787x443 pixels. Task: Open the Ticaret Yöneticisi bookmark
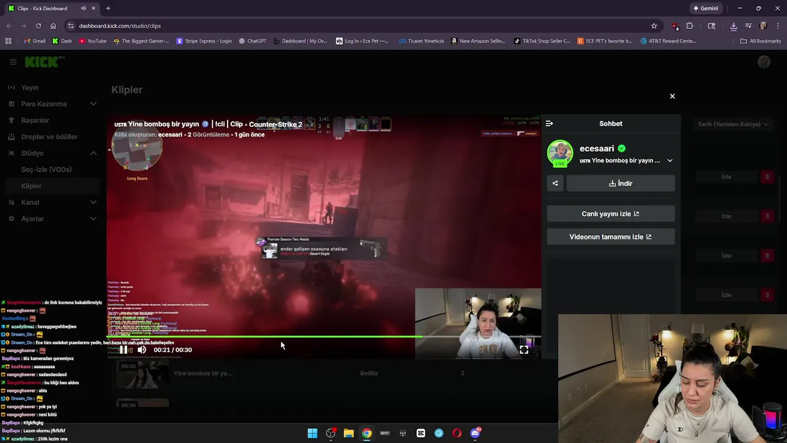click(421, 41)
